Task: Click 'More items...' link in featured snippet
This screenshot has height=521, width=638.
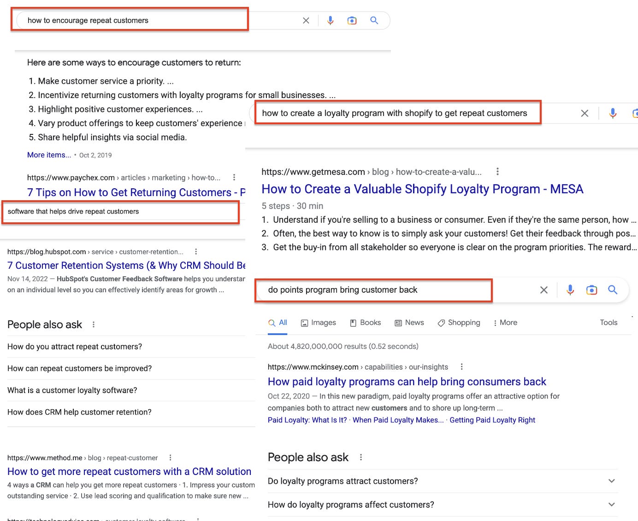Action: 49,155
